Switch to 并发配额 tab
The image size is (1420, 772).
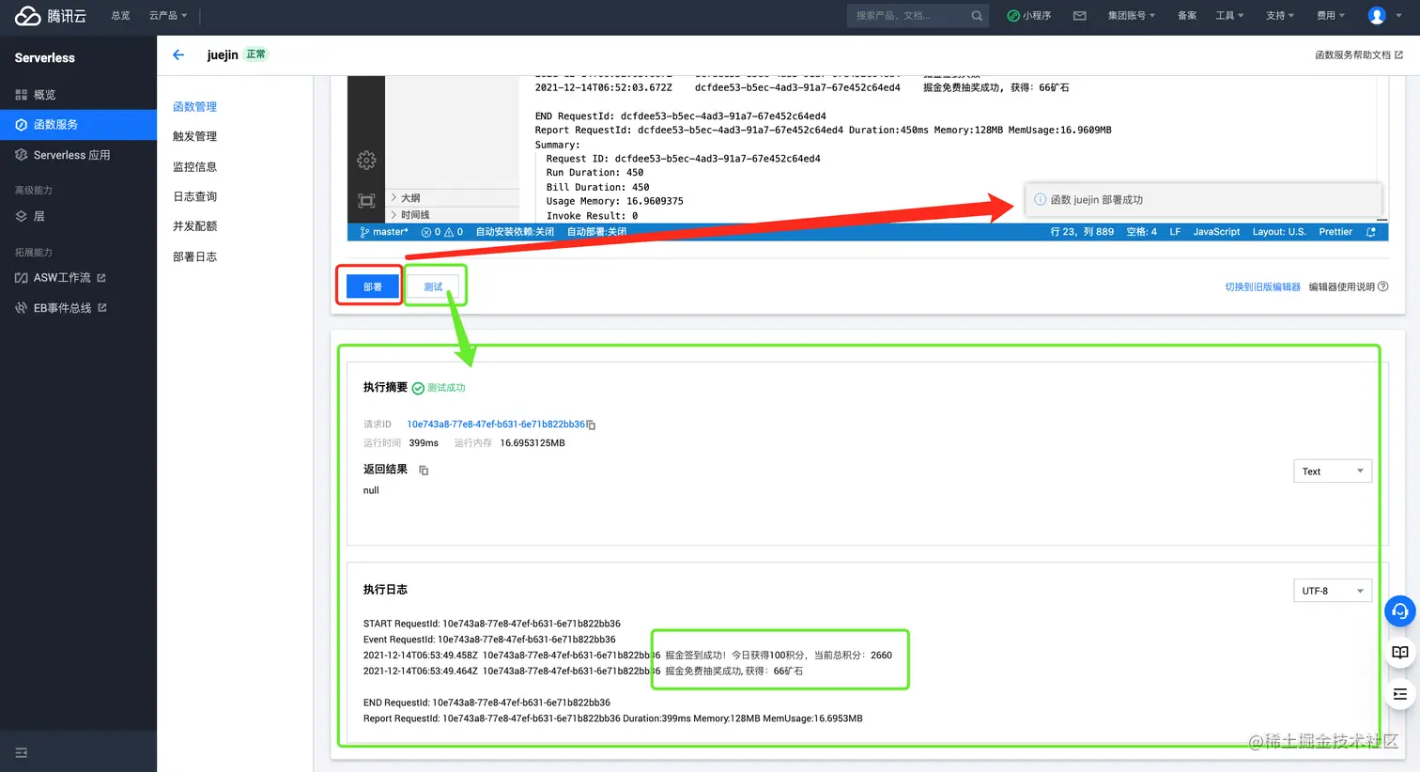pos(194,226)
